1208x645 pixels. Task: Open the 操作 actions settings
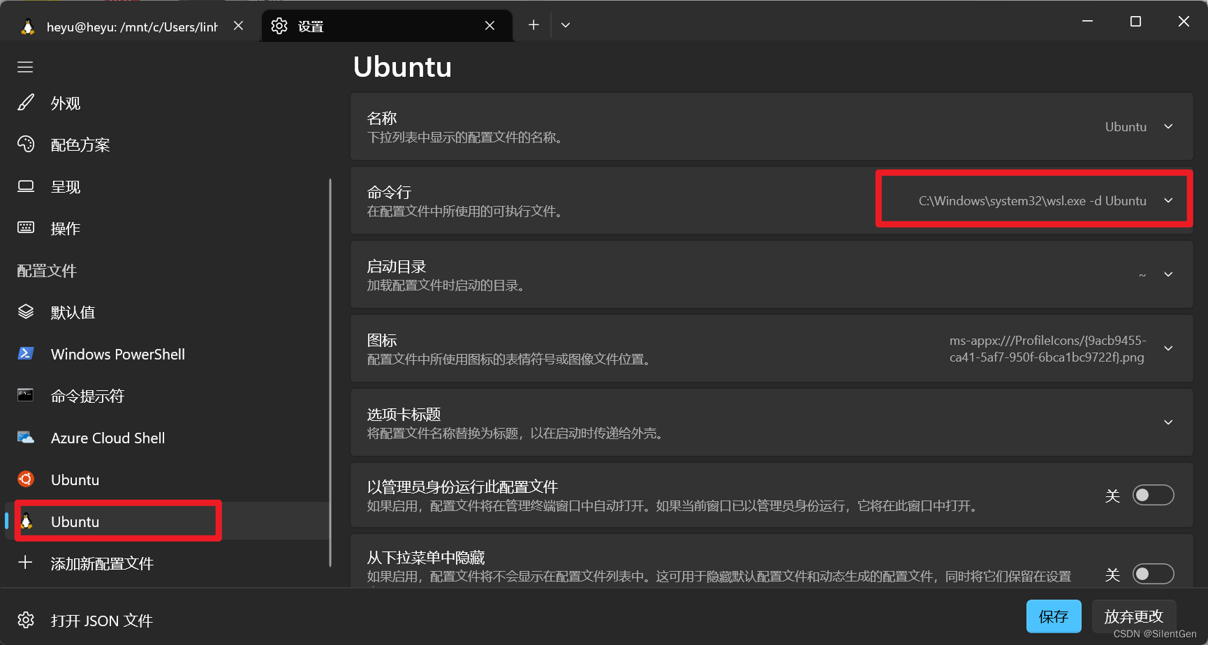166,229
